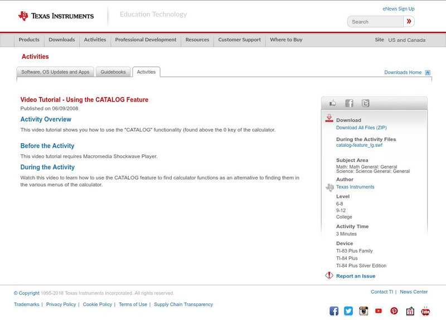This screenshot has height=320, width=446.
Task: Open the News Center link
Action: pyautogui.click(x=414, y=292)
